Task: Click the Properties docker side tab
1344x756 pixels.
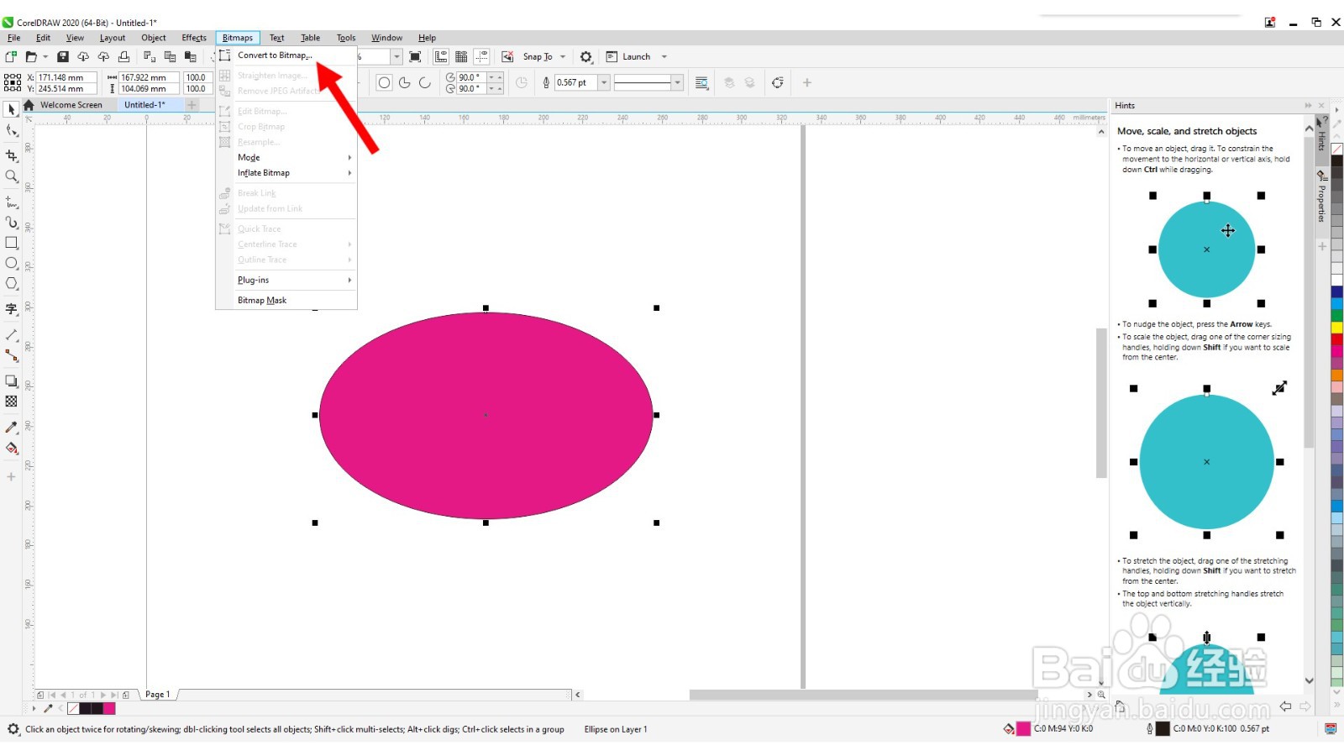Action: pyautogui.click(x=1321, y=204)
